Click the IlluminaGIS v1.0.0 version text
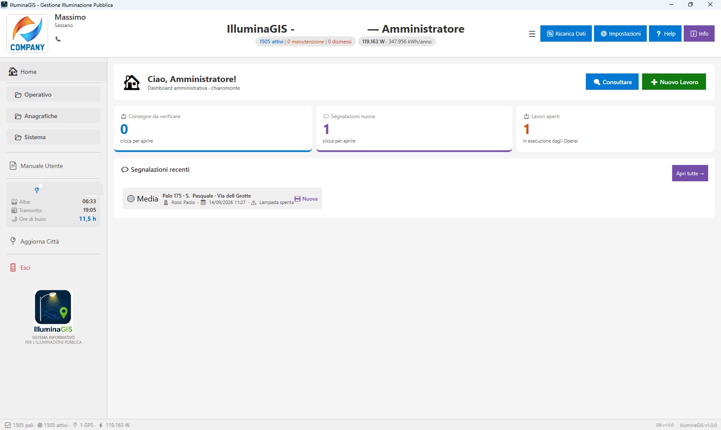The height and width of the screenshot is (430, 721). point(698,425)
